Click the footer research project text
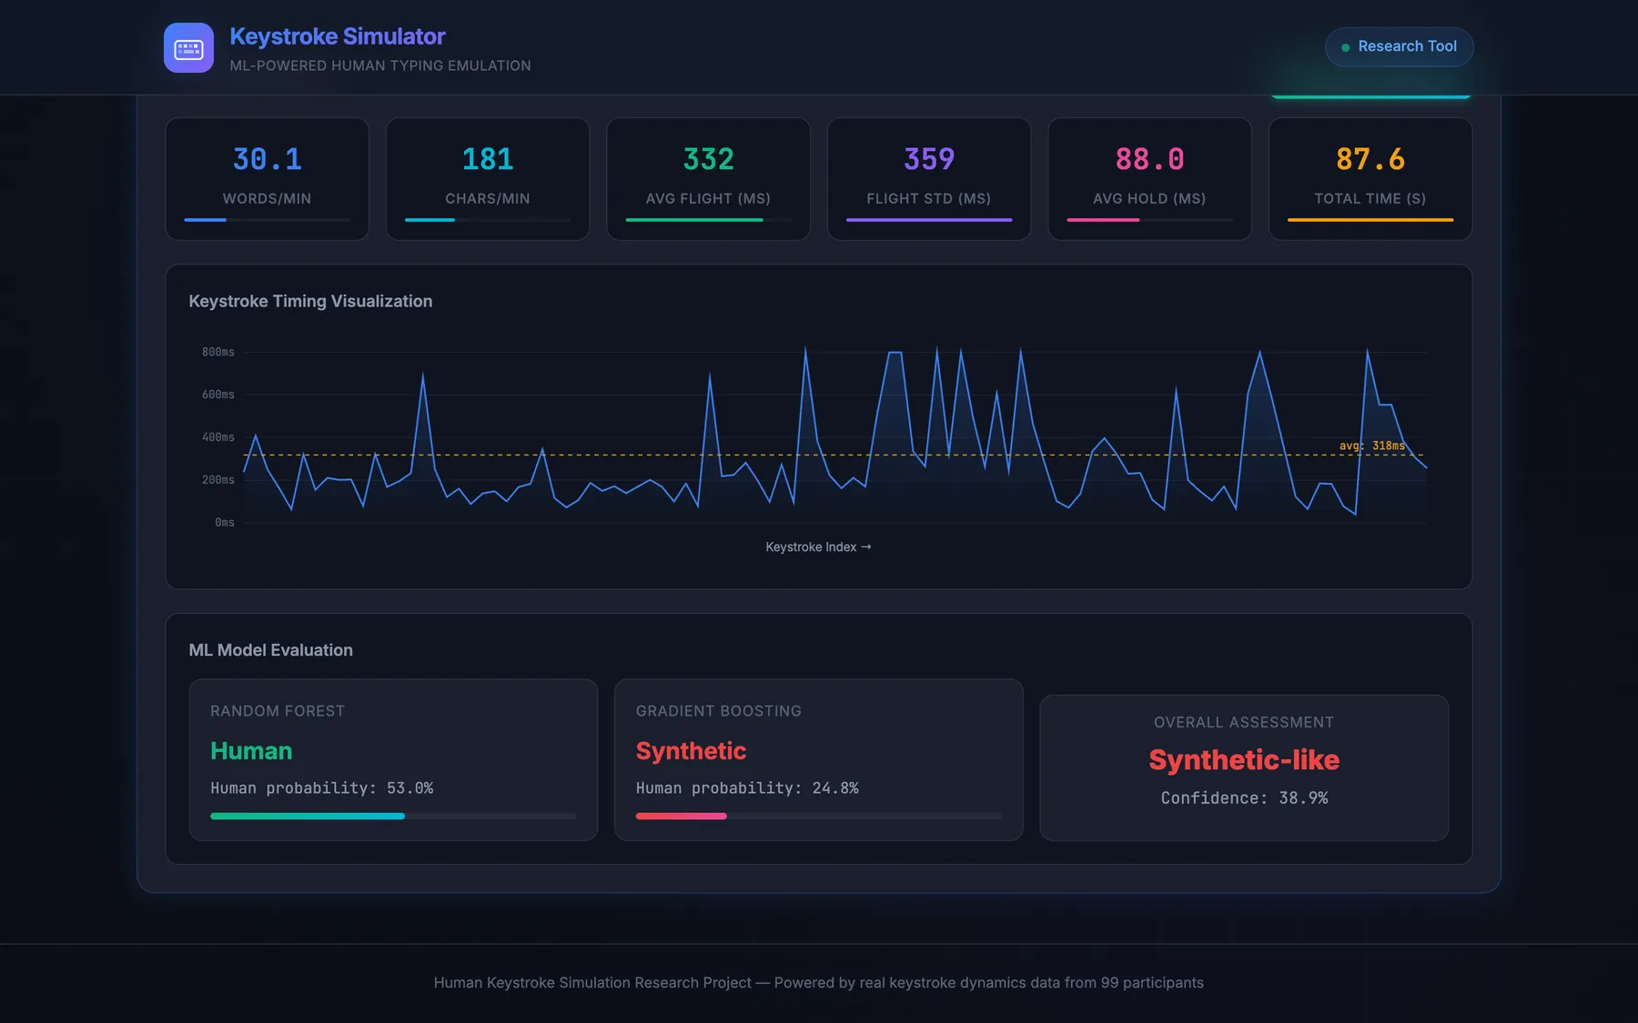The image size is (1638, 1023). click(818, 983)
